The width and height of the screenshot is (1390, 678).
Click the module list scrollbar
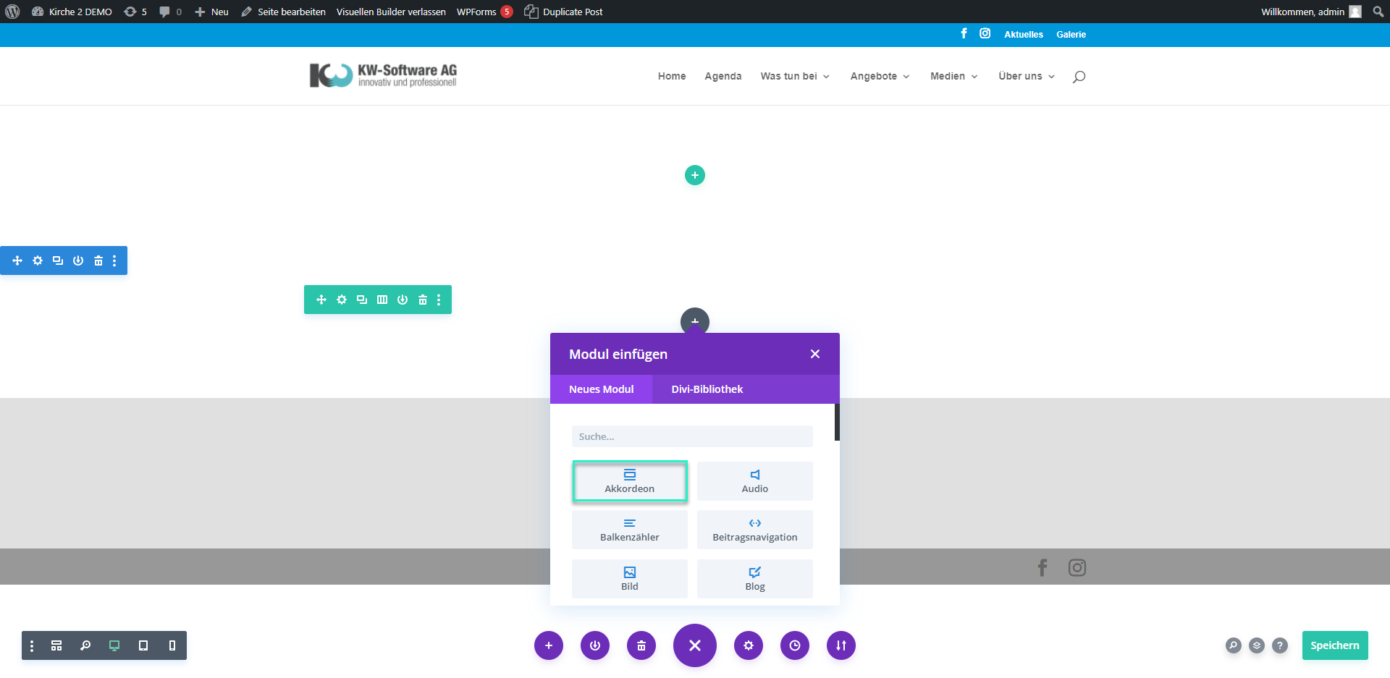pyautogui.click(x=837, y=423)
